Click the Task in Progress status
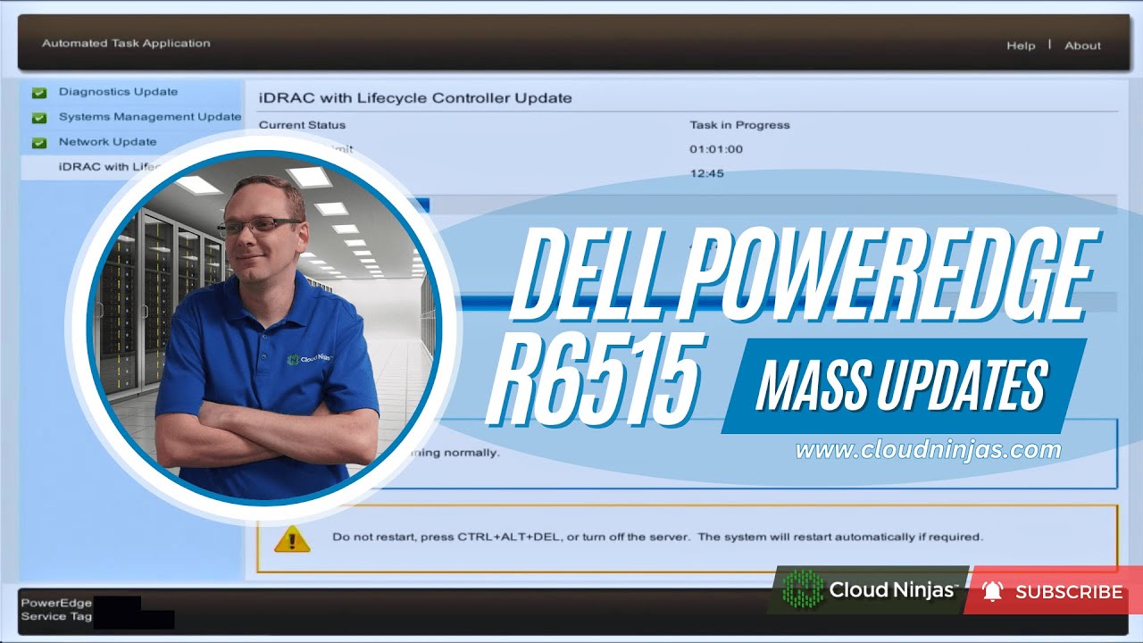 739,125
